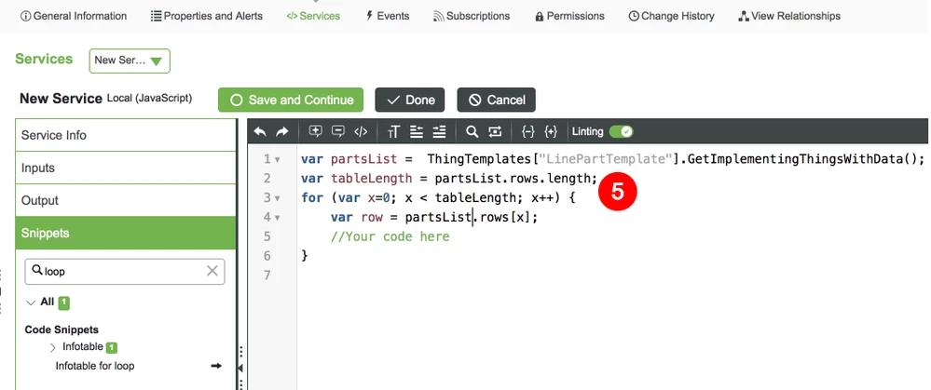Click the outdent lines icon
The image size is (931, 390).
point(417,131)
